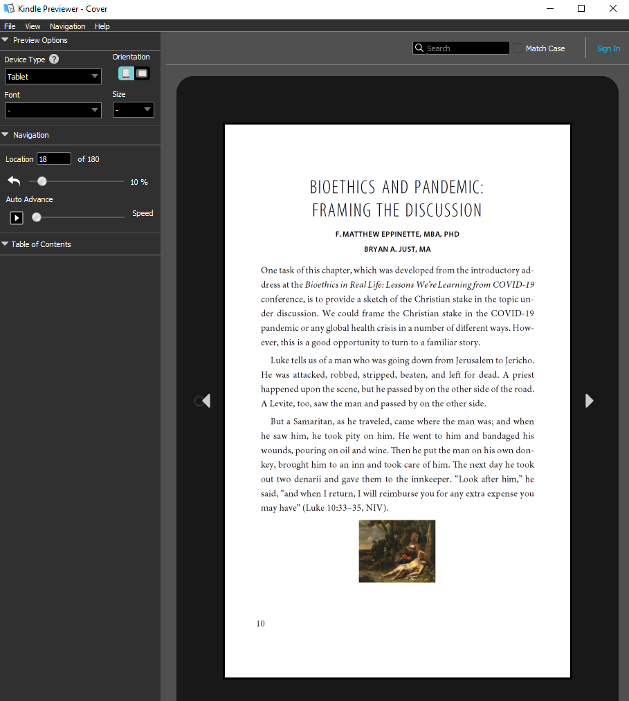Go to the previous page arrow

(206, 401)
